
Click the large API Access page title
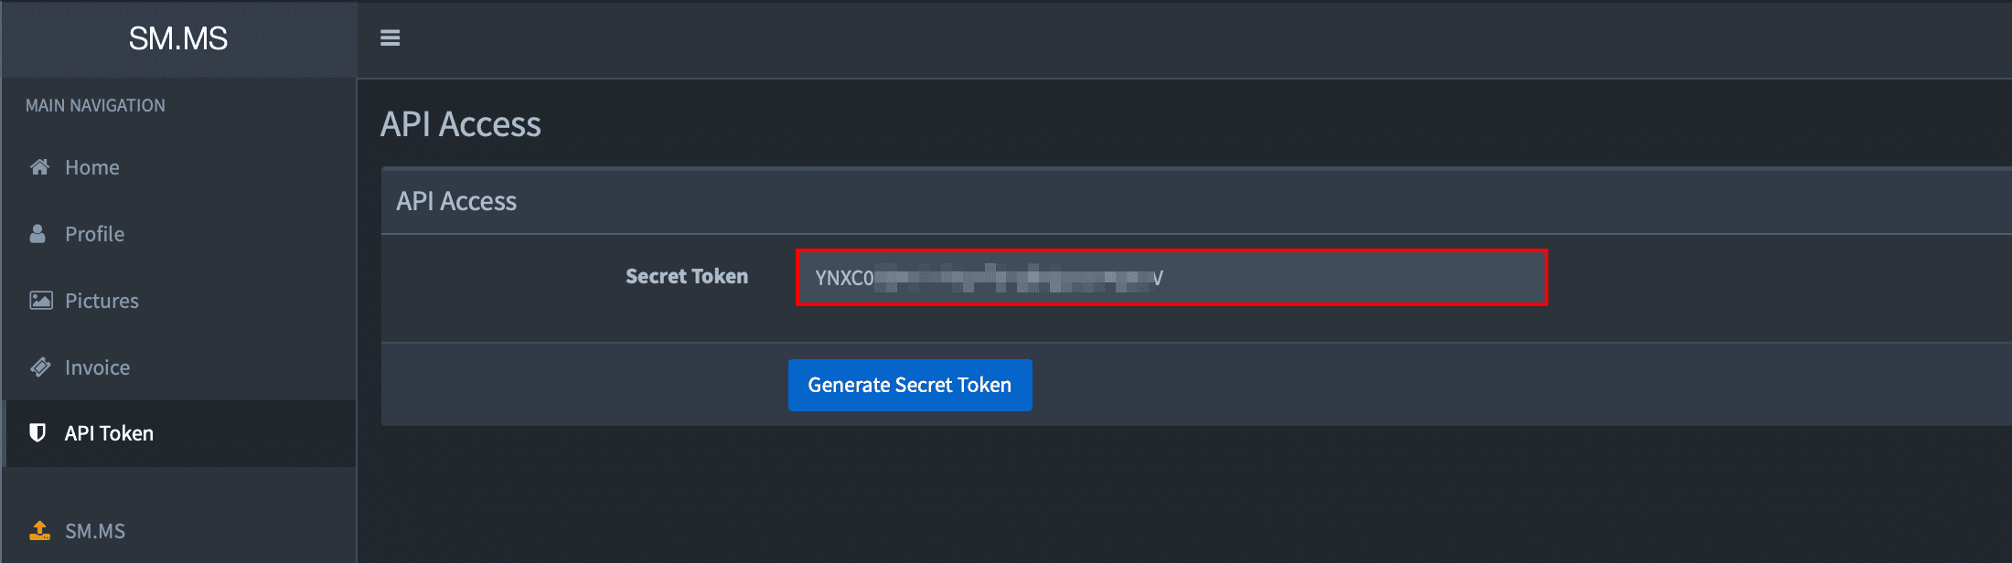(x=460, y=124)
